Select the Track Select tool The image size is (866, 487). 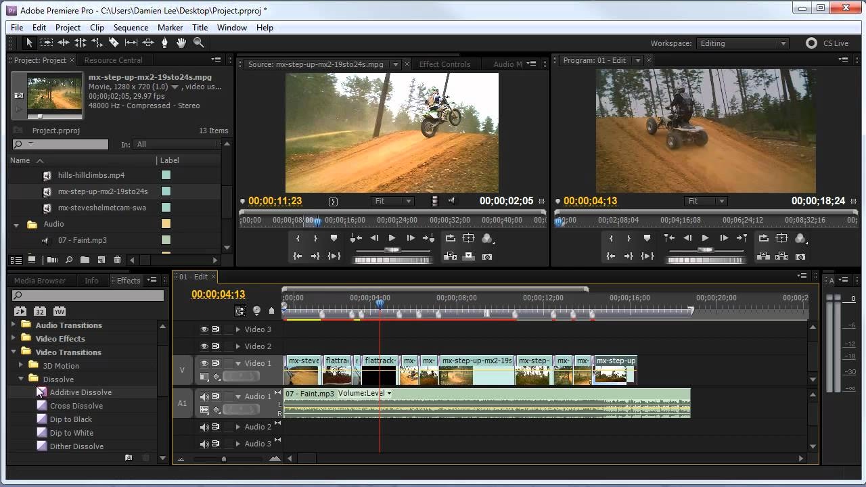click(x=46, y=43)
